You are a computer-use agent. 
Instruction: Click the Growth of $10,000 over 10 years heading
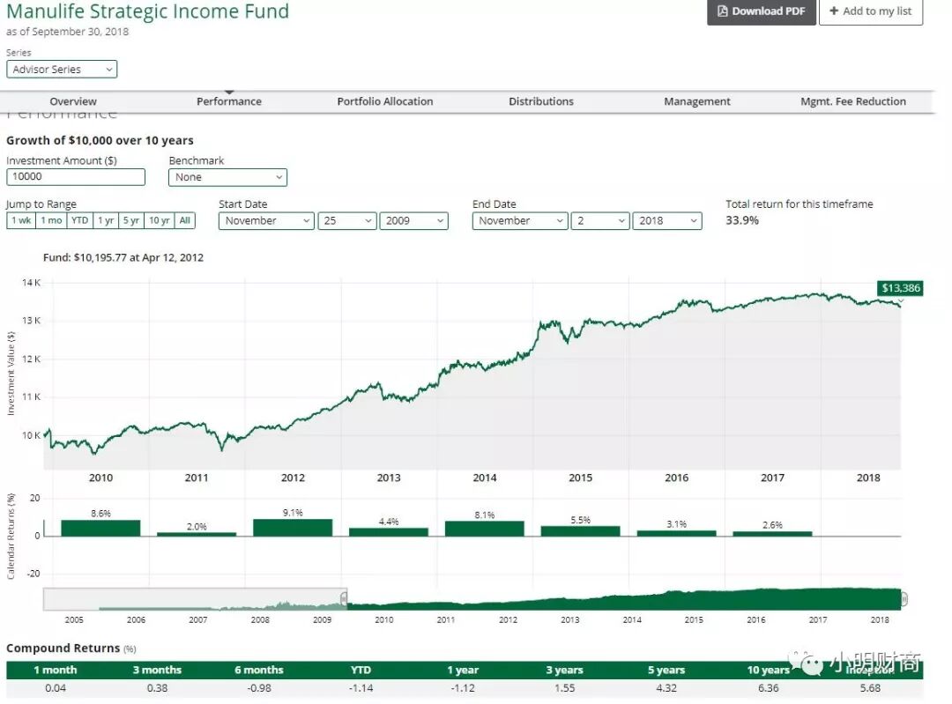click(x=100, y=140)
